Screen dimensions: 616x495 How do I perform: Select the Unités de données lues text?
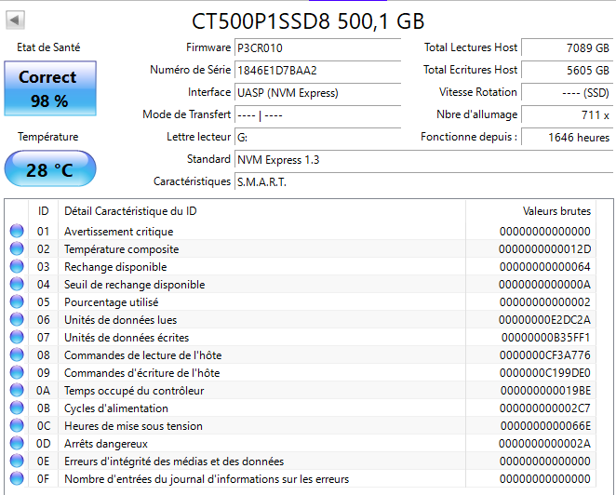click(121, 320)
